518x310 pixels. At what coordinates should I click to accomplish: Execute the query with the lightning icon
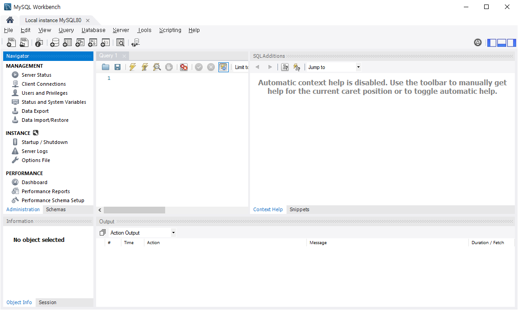coord(133,67)
